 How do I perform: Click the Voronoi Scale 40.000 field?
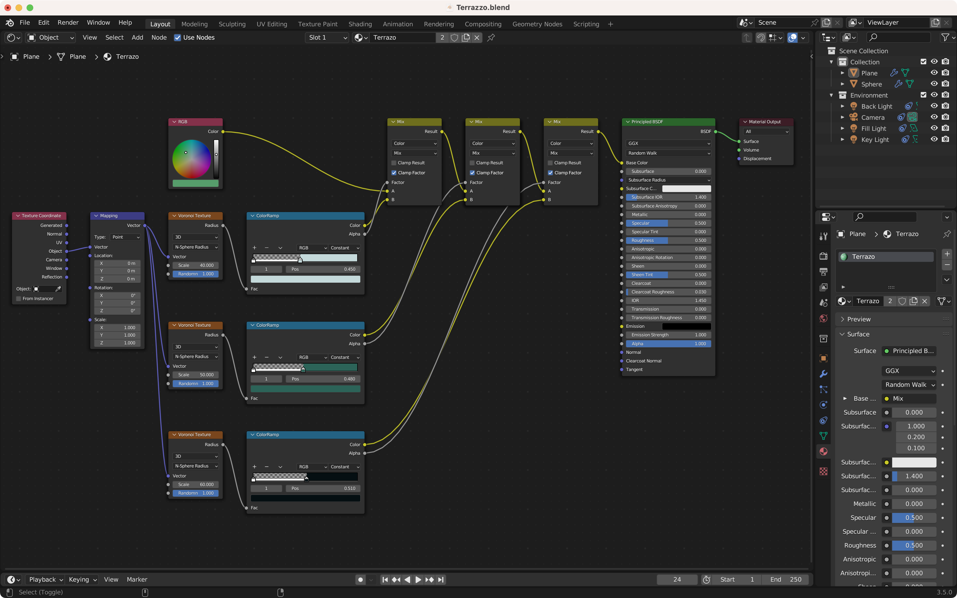point(195,265)
